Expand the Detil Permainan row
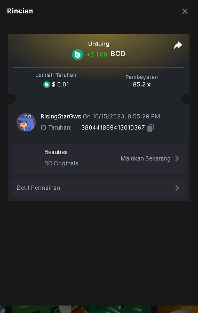Image resolution: width=198 pixels, height=313 pixels. coord(99,188)
